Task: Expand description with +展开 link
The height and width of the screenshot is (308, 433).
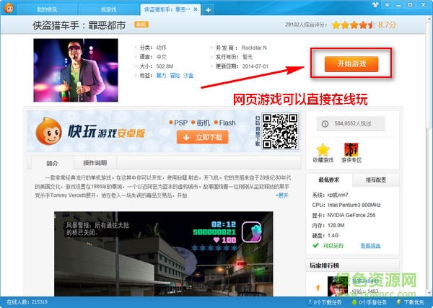Action: point(281,195)
